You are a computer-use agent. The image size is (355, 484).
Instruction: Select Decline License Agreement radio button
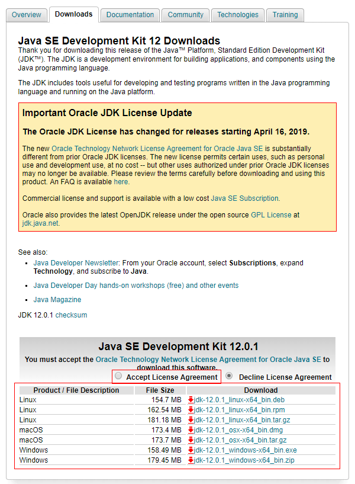pyautogui.click(x=229, y=376)
